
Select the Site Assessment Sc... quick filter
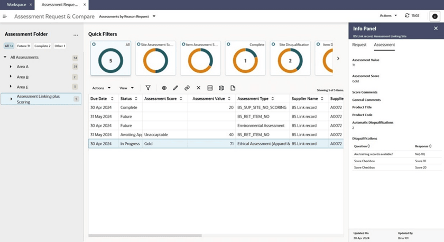155,58
